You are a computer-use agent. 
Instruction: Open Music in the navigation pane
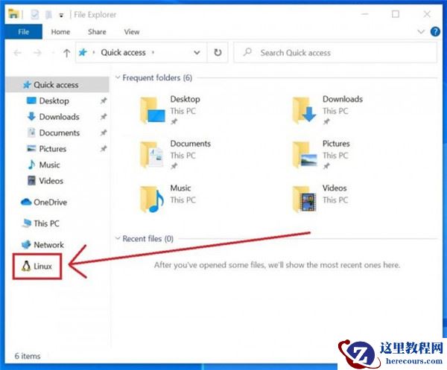pos(49,165)
